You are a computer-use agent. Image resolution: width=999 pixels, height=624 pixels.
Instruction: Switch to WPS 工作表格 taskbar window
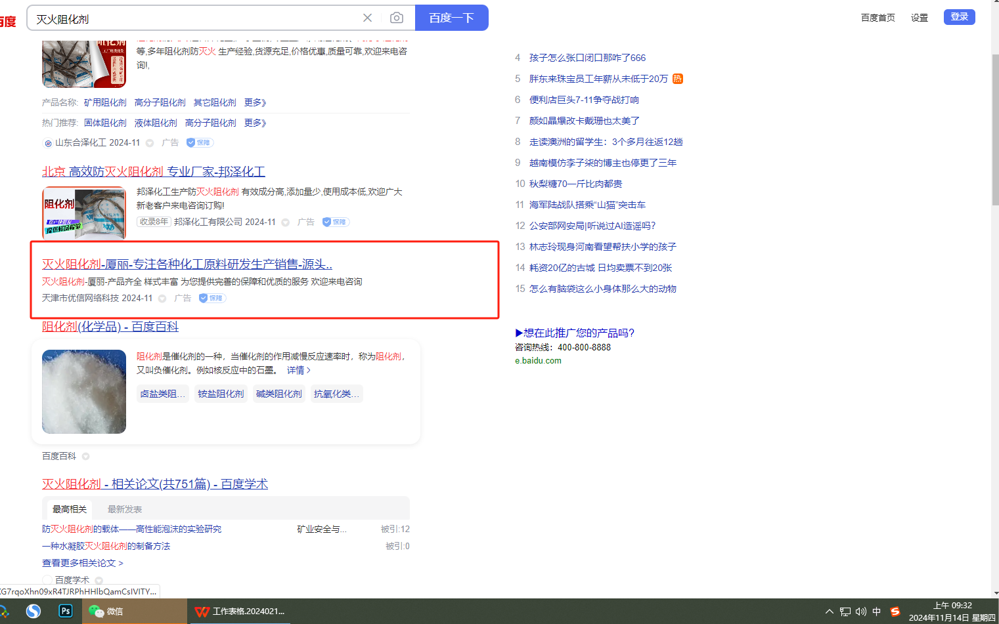pos(240,611)
